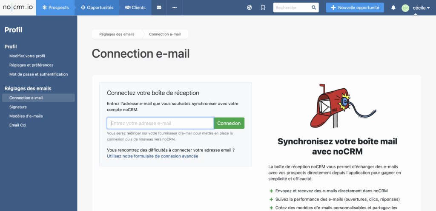Go to the Opportunités tab
The width and height of the screenshot is (436, 211).
(97, 8)
